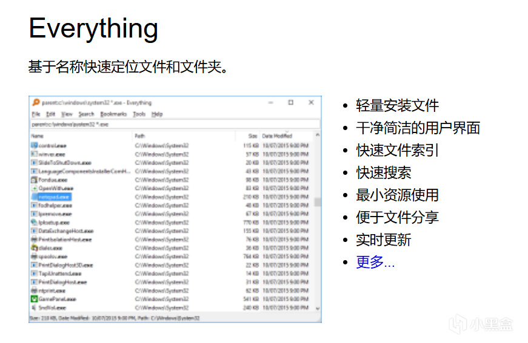
Task: Open the Search menu
Action: [86, 114]
